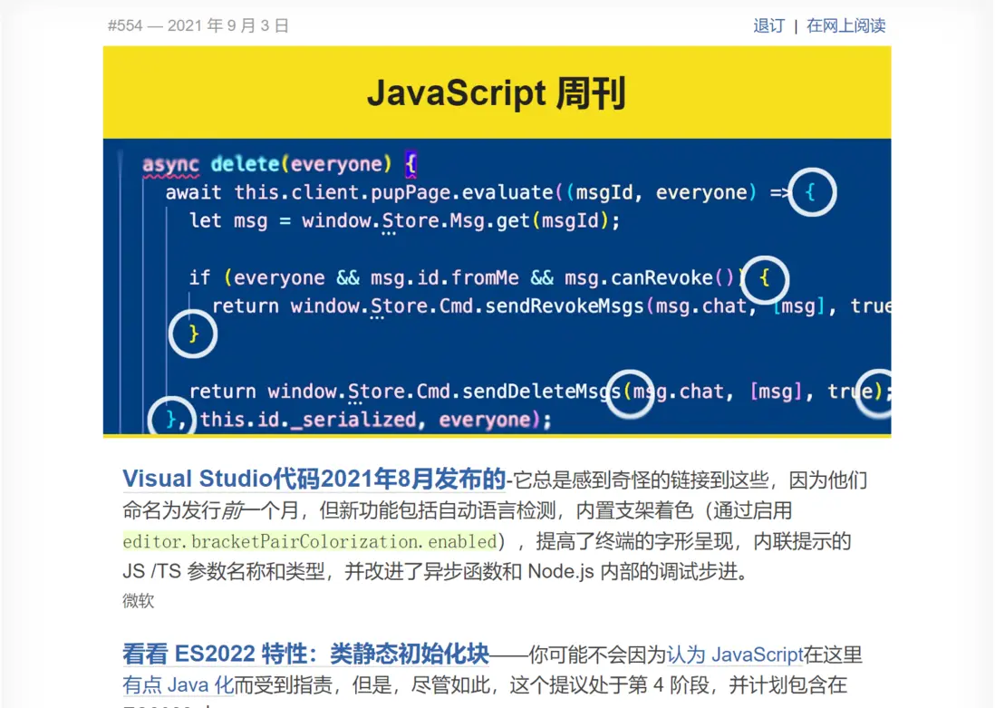Click the 退订 unsubscribe link
This screenshot has width=995, height=708.
pyautogui.click(x=768, y=26)
